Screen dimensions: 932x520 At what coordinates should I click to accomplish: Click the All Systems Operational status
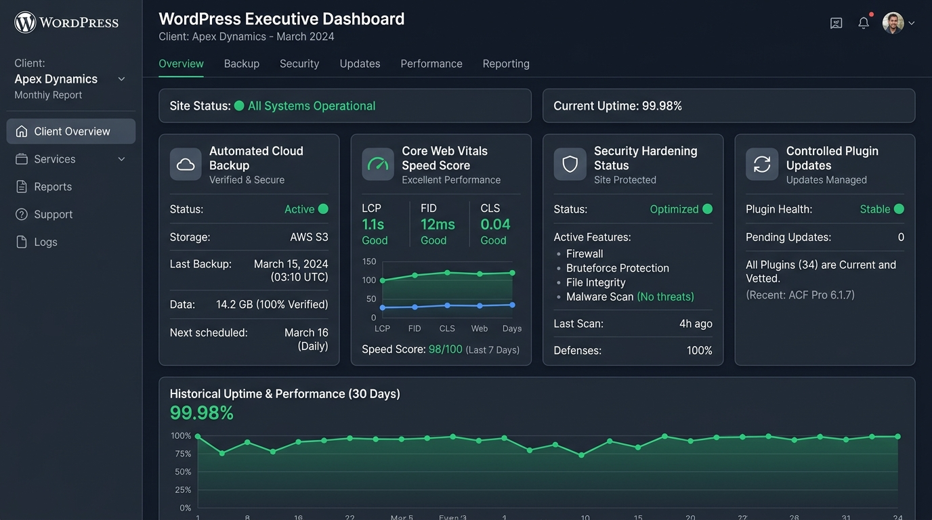click(305, 106)
